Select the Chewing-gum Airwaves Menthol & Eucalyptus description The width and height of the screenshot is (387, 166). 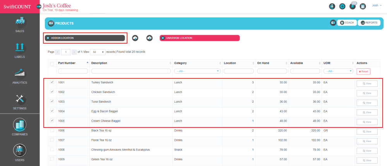120,150
